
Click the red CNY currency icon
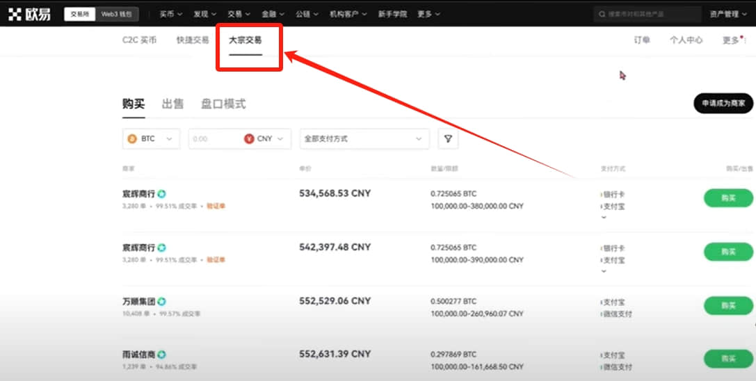click(x=249, y=139)
